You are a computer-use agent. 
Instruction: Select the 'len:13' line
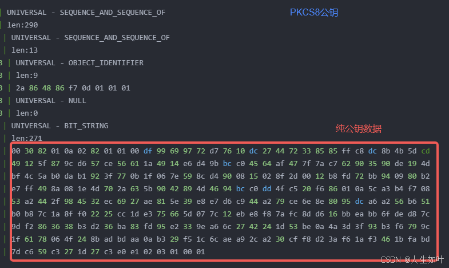point(25,50)
